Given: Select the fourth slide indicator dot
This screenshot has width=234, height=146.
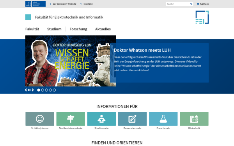Looking at the screenshot, I should click(x=50, y=90).
